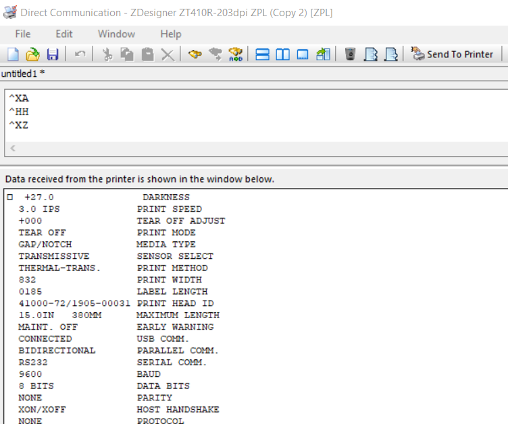Open a file using the folder icon
Image resolution: width=508 pixels, height=424 pixels.
32,55
